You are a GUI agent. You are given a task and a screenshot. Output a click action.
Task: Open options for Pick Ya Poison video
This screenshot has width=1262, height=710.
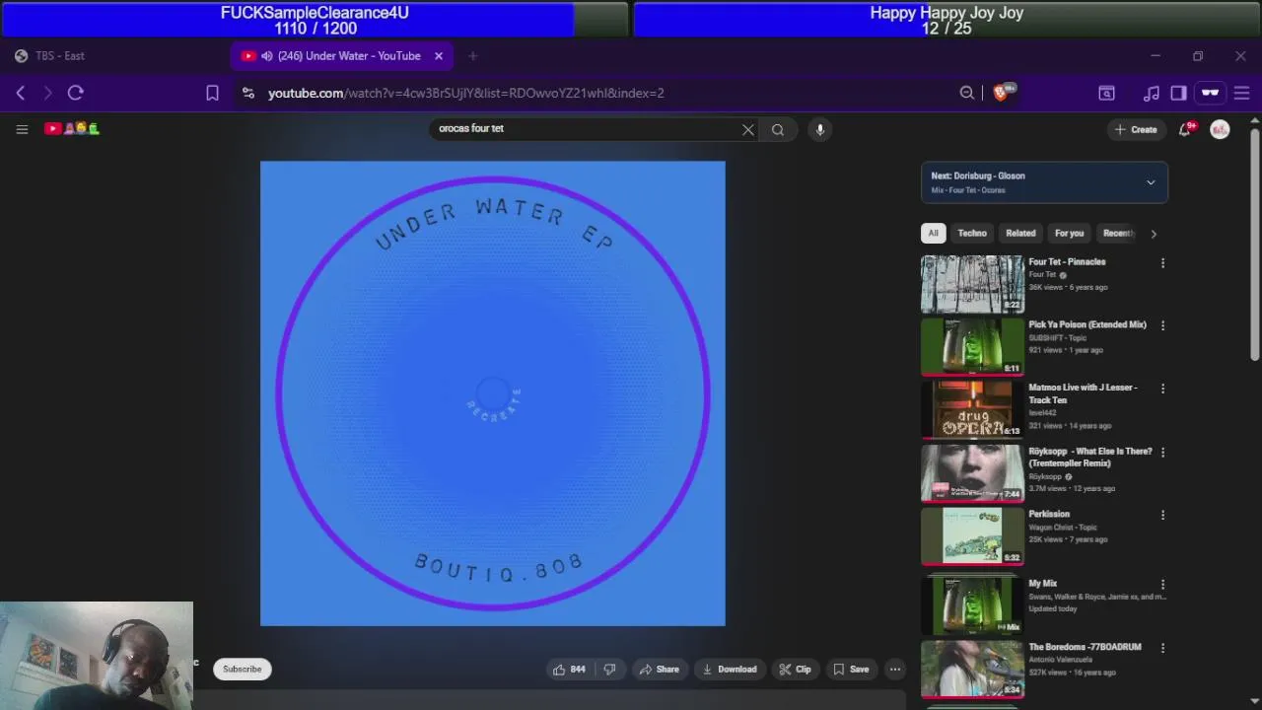1162,325
